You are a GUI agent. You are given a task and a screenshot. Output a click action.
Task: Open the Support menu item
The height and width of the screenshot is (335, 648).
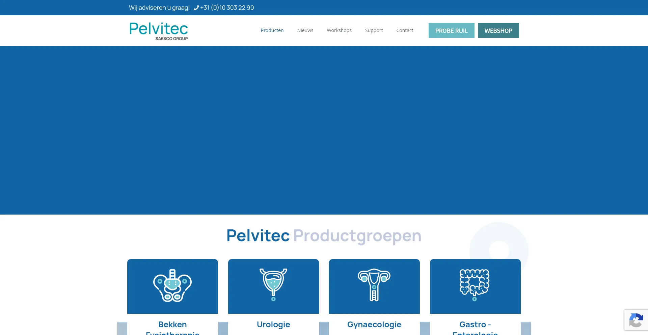click(374, 30)
